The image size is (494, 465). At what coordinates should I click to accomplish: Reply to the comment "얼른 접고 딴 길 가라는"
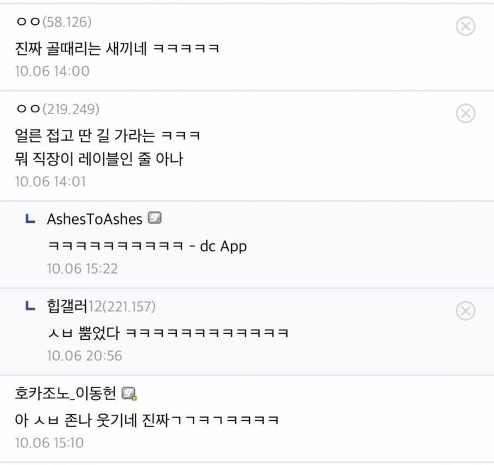[108, 136]
